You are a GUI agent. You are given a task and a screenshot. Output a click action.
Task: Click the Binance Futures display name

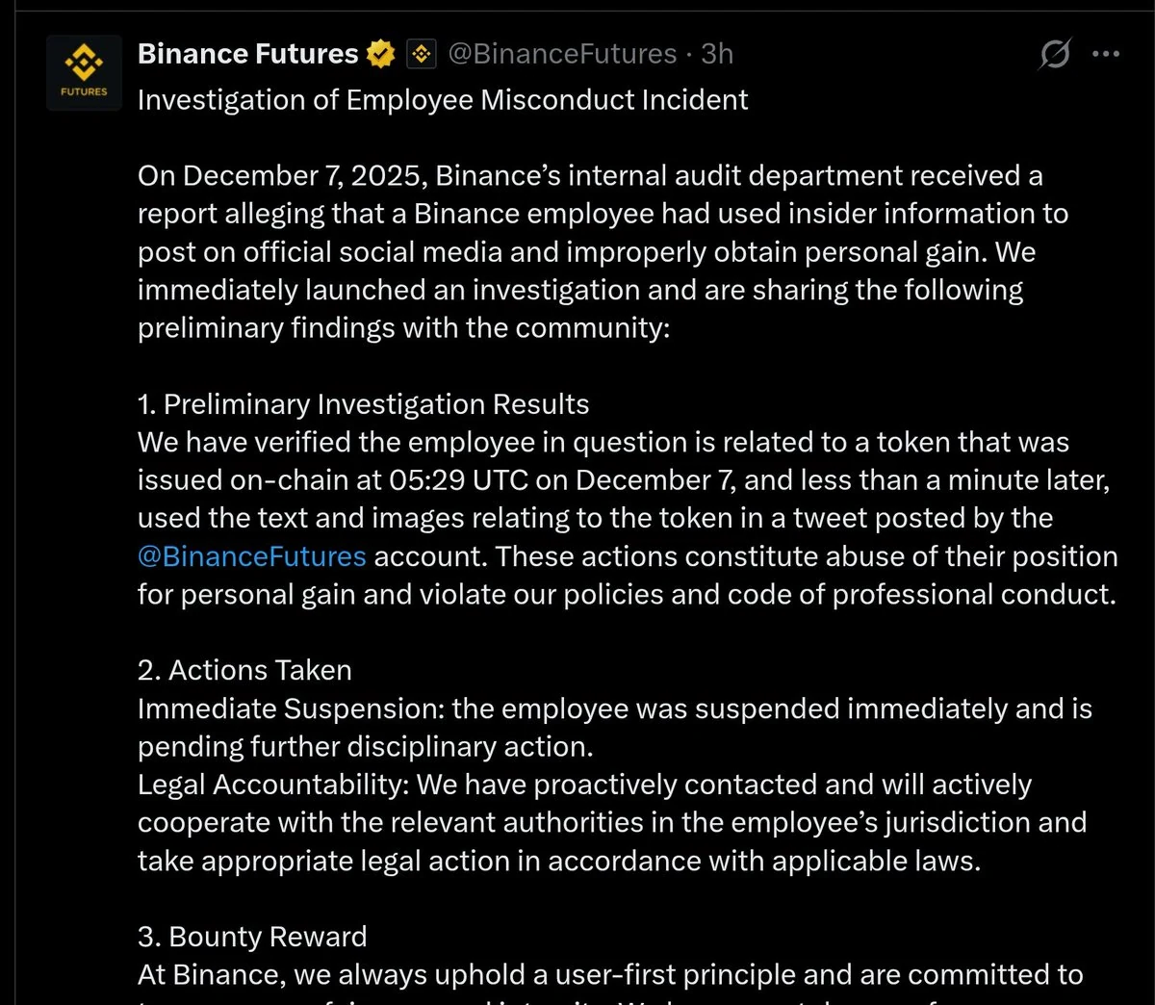248,54
